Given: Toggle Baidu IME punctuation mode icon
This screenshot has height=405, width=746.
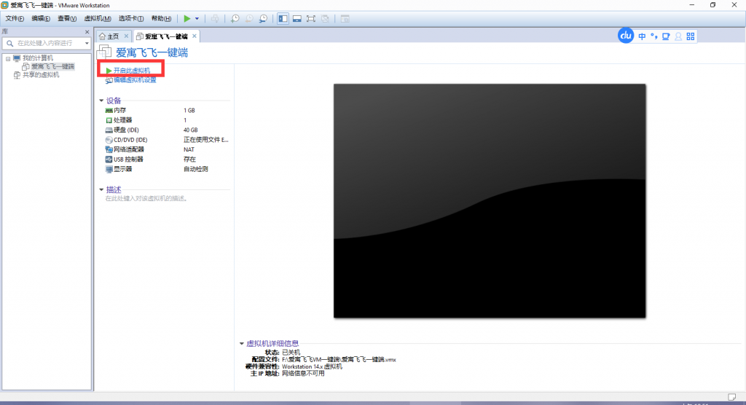Looking at the screenshot, I should [654, 36].
